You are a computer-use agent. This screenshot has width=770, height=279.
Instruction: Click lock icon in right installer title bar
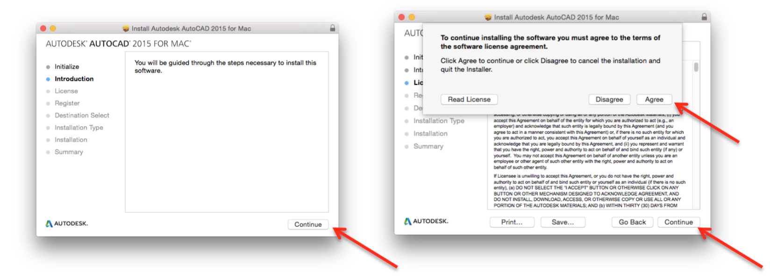point(704,17)
